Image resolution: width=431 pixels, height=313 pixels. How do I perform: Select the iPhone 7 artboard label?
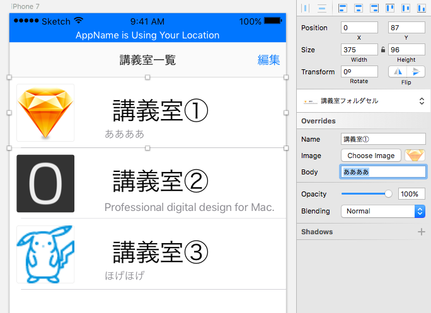click(x=25, y=6)
